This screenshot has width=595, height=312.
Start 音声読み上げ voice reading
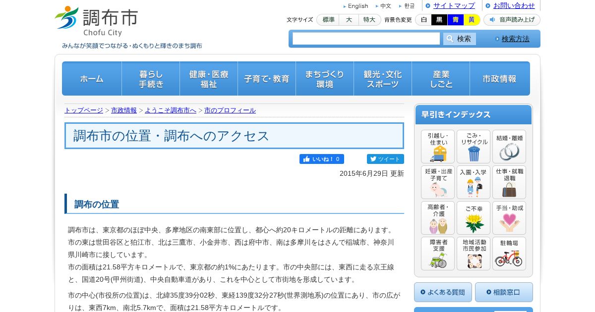coord(512,20)
